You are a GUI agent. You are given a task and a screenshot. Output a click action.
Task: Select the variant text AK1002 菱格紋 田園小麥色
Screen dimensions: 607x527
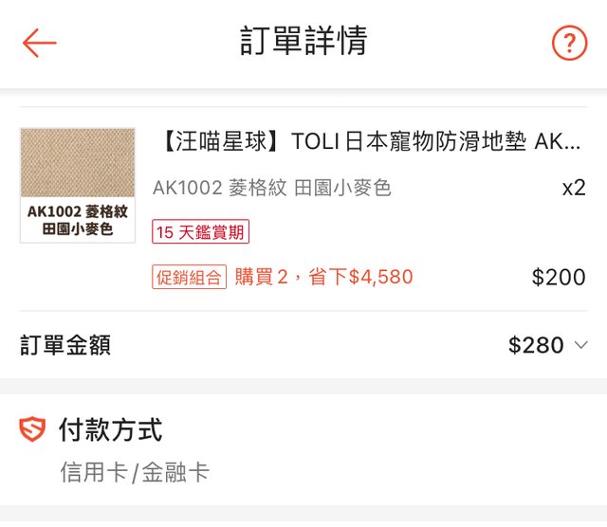(271, 188)
